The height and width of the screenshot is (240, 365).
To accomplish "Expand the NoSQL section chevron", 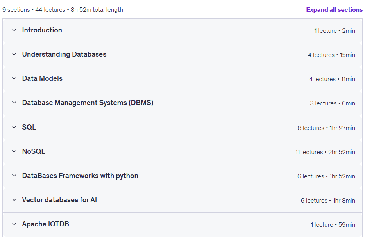I will (14, 151).
